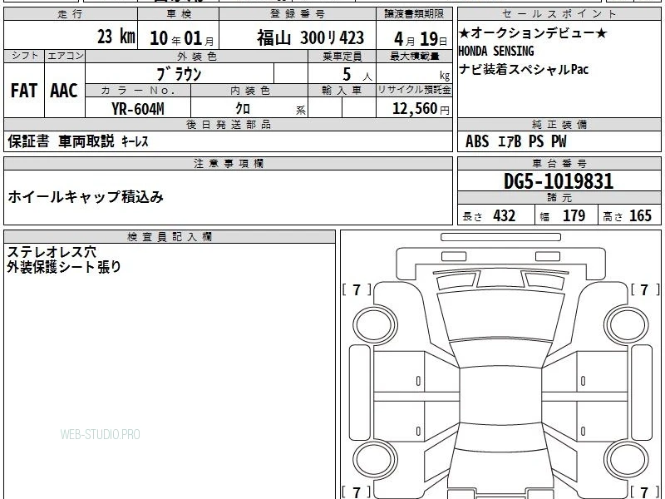Click the upper-left wheel on car diagram
665x499 pixels.
coord(375,325)
